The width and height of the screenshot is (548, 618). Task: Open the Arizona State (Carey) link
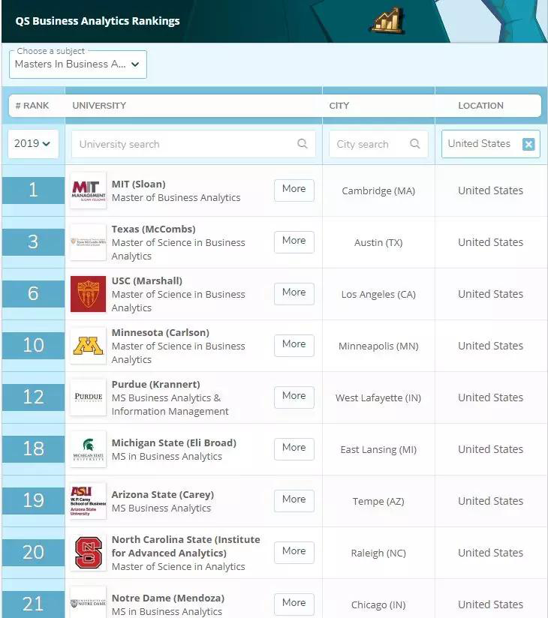point(163,495)
